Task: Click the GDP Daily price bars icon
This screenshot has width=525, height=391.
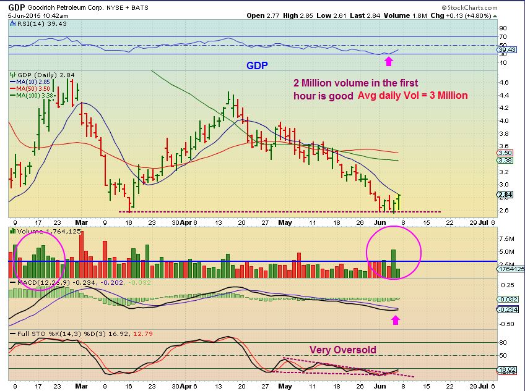Action: (x=13, y=75)
